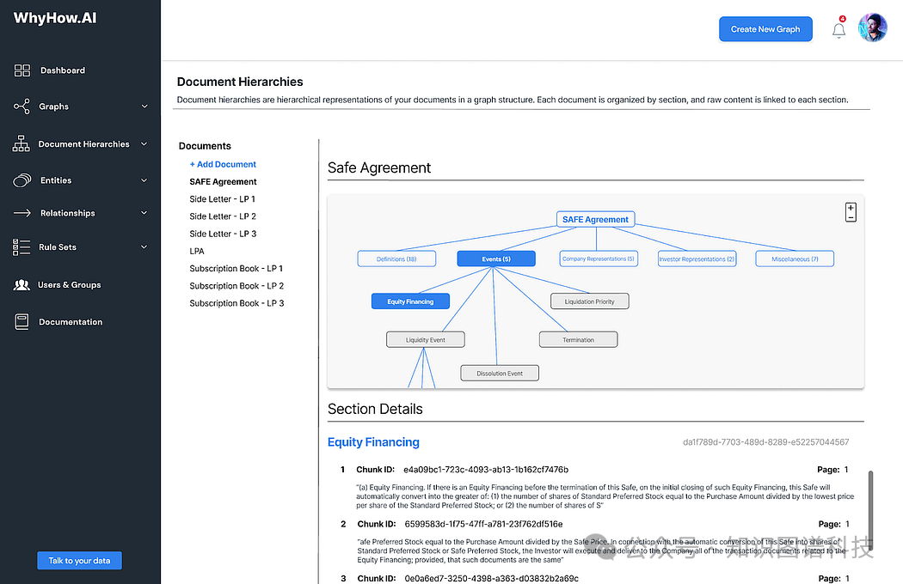Click the Section Details scrollbar

(x=870, y=509)
